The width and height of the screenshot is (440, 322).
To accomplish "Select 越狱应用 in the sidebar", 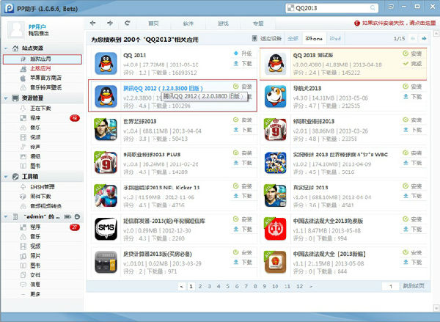I will pos(43,59).
